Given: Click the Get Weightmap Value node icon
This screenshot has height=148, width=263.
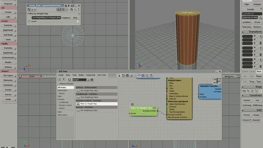Looking at the screenshot, I should coord(78,111).
